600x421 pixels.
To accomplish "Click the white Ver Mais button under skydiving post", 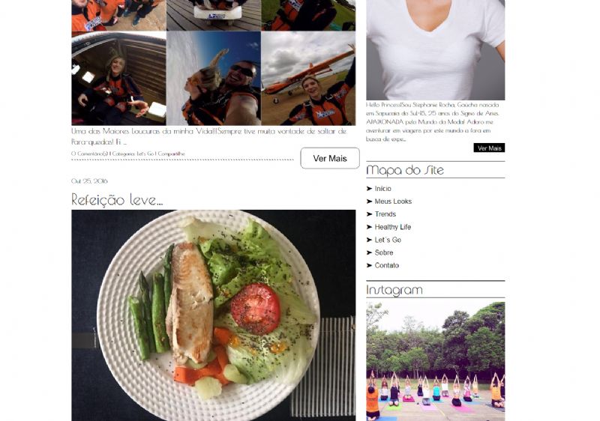I will (x=330, y=158).
